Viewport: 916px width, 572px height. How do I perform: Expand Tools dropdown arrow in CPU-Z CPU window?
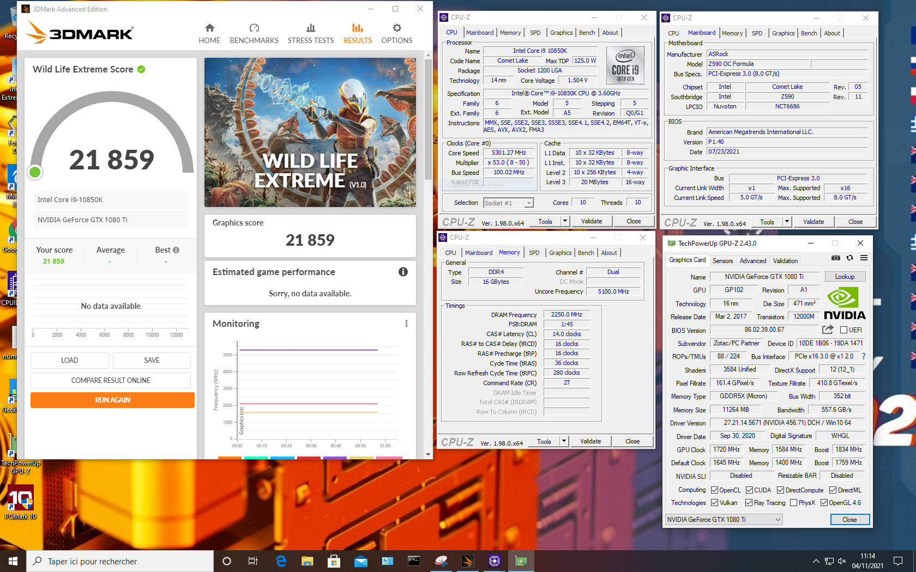[x=565, y=221]
